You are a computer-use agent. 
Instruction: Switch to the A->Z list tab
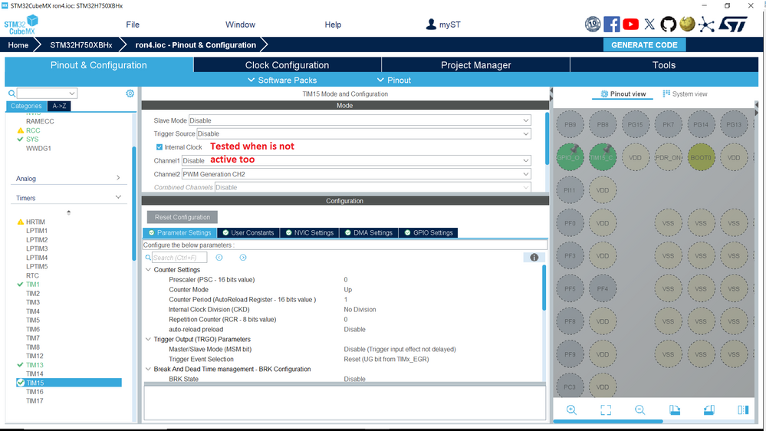[x=59, y=106]
